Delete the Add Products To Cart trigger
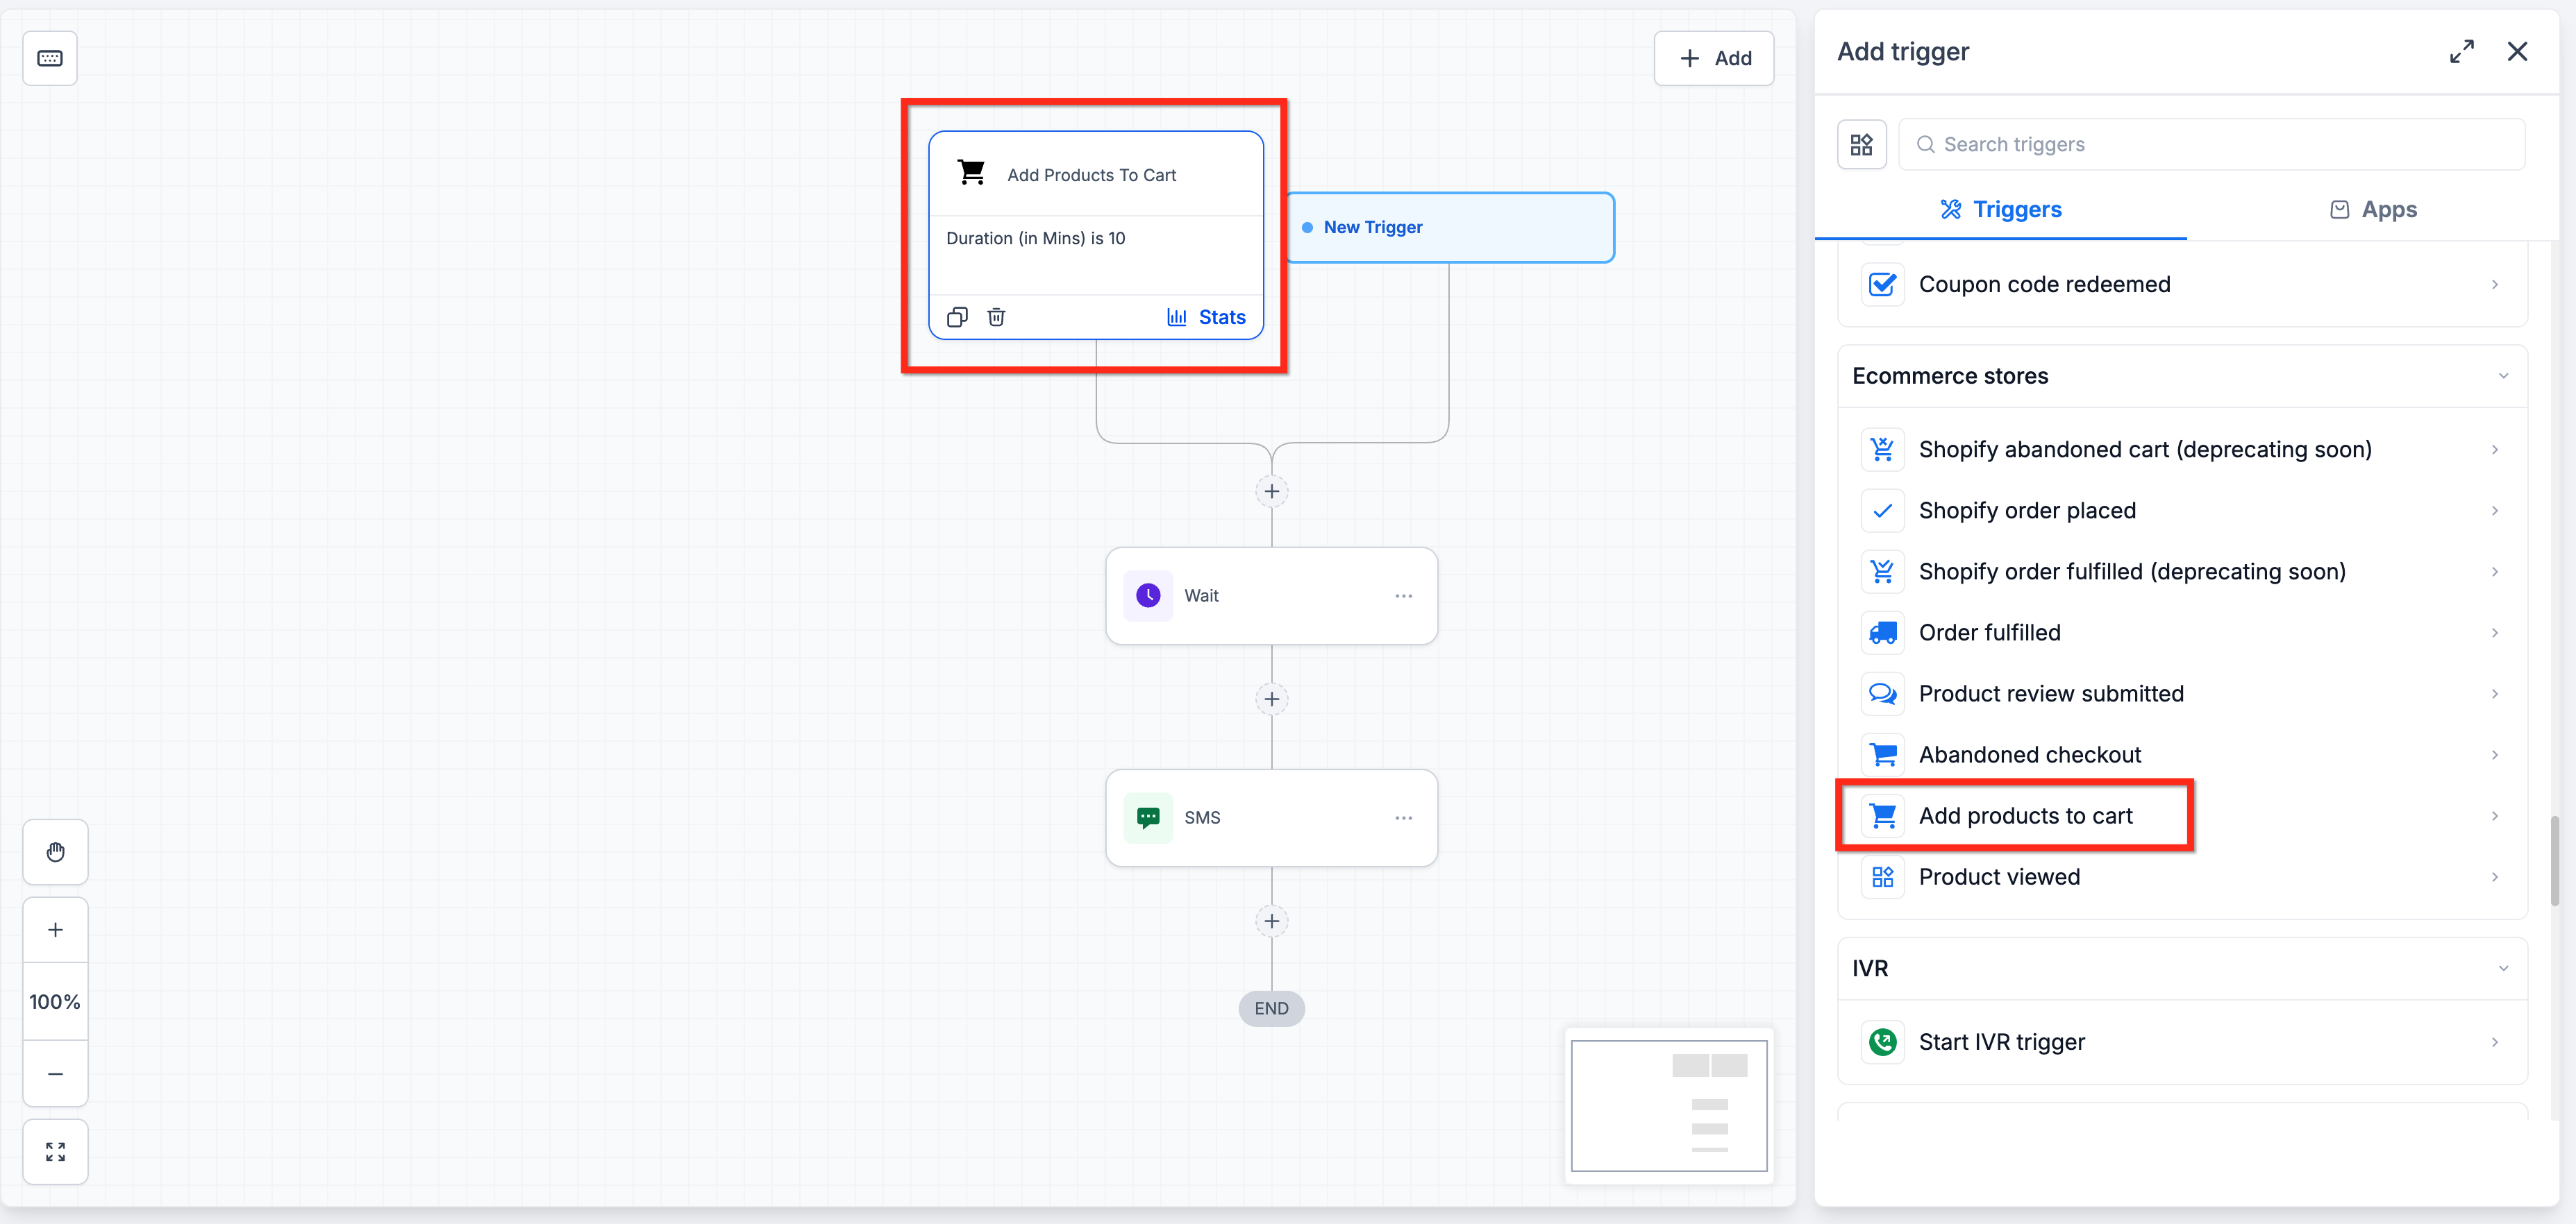The height and width of the screenshot is (1224, 2576). 996,316
